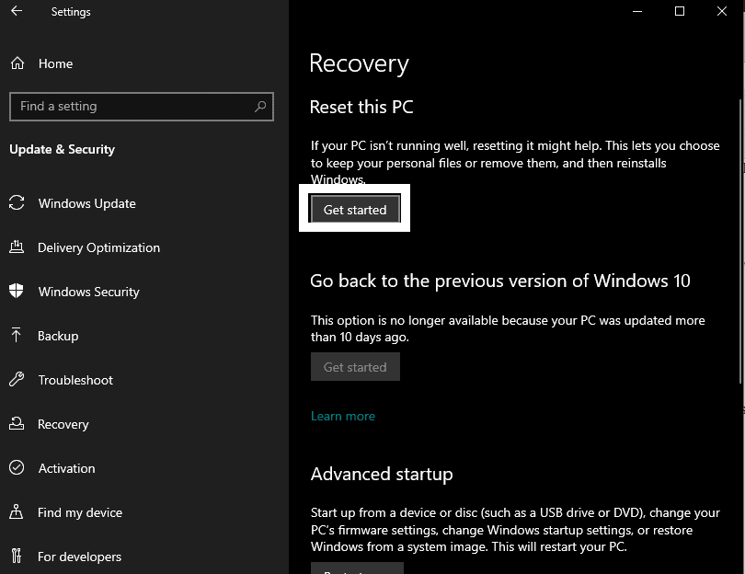Viewport: 745px width, 574px height.
Task: Click the back arrow in Settings header
Action: (17, 11)
